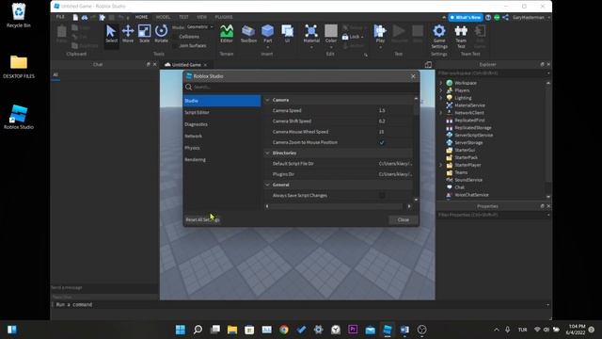Start a Team Test
This screenshot has height=339, width=602.
coord(461,36)
